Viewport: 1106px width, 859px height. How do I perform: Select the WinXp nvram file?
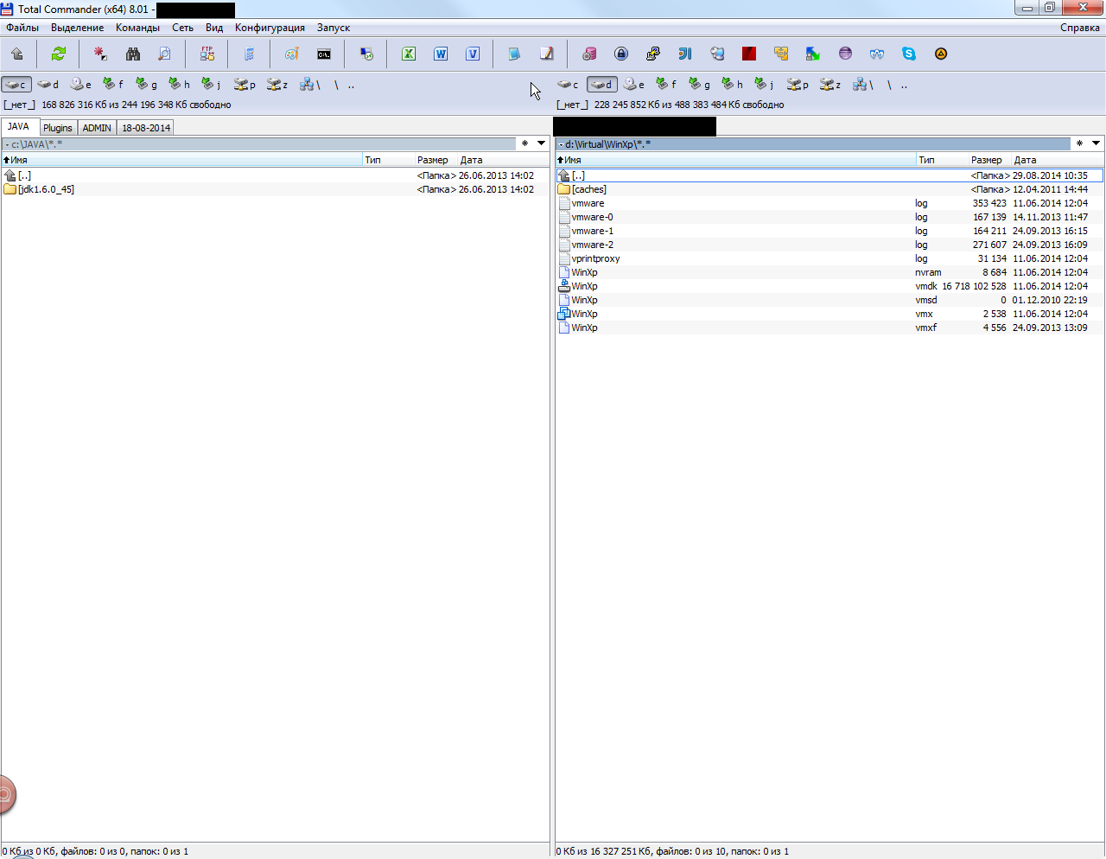(x=829, y=272)
